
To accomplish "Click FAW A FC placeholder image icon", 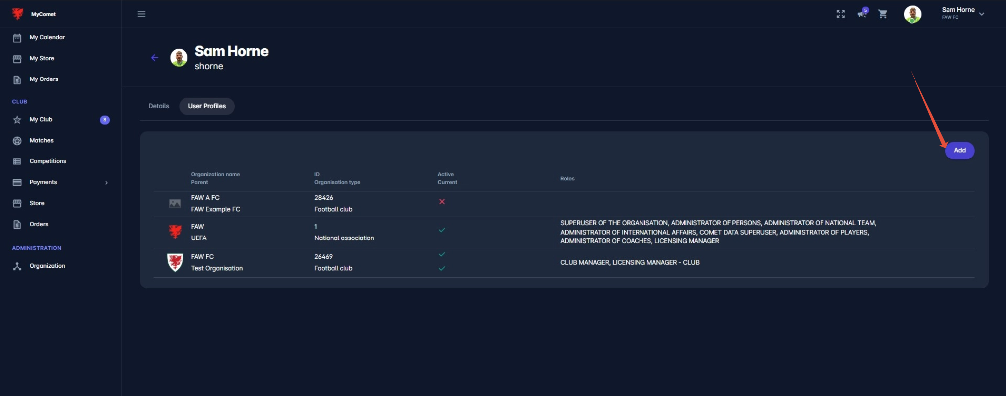I will 175,203.
